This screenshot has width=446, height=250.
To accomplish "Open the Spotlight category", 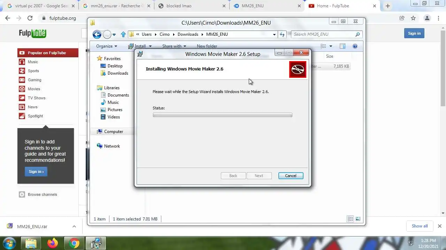I will (35, 116).
